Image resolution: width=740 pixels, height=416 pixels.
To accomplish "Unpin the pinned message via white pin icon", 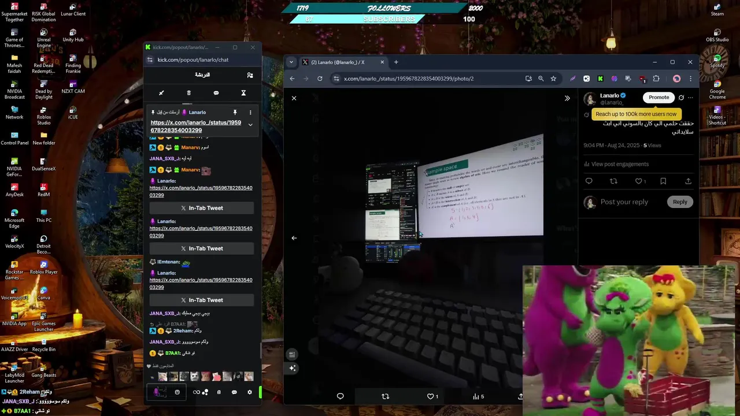I will coord(235,112).
